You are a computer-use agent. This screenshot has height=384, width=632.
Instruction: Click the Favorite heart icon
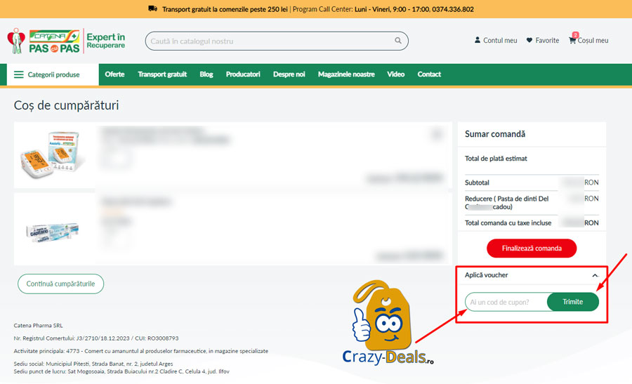coord(529,40)
